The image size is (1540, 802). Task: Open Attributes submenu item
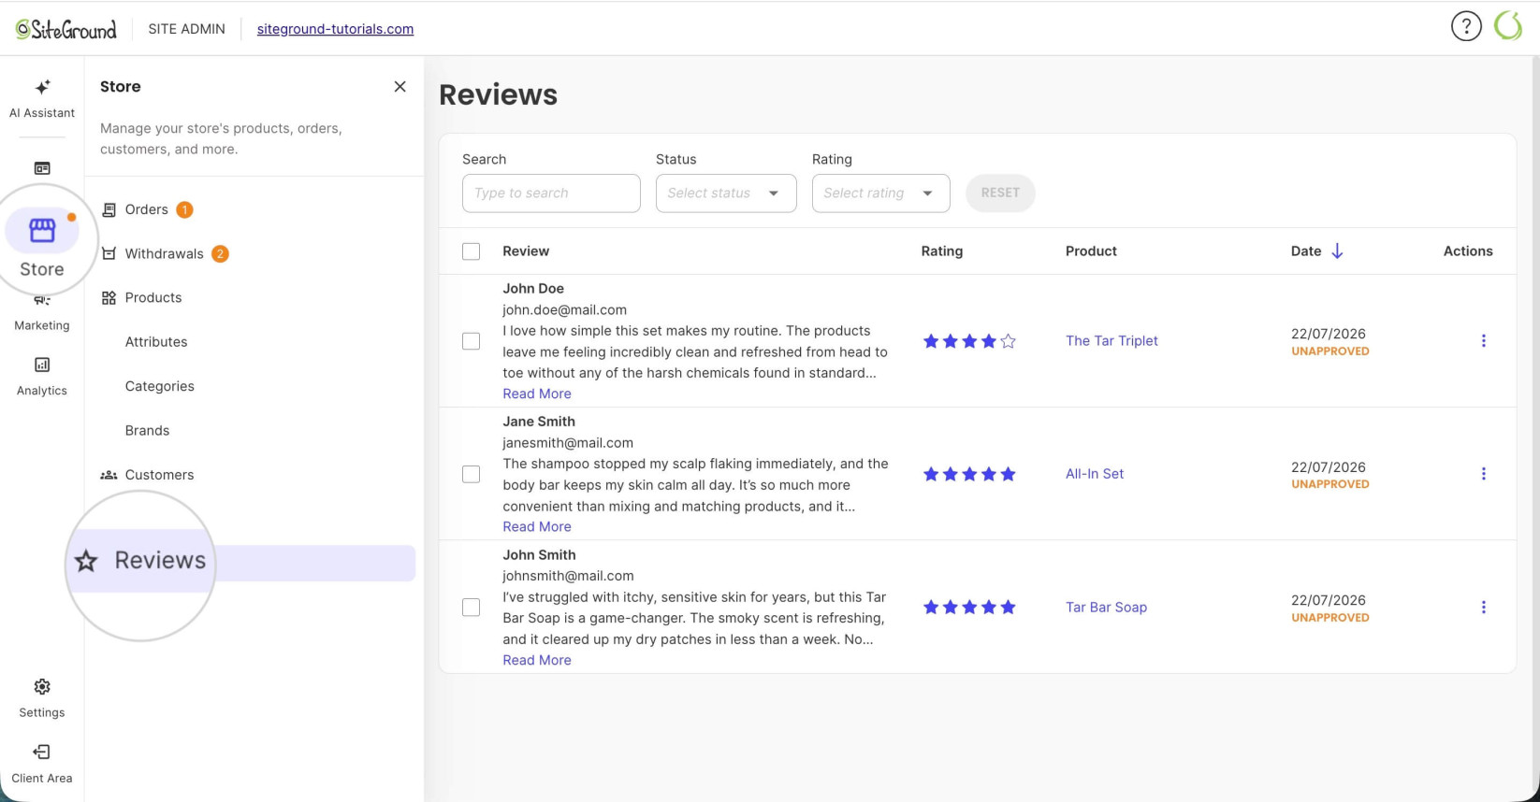pyautogui.click(x=156, y=342)
